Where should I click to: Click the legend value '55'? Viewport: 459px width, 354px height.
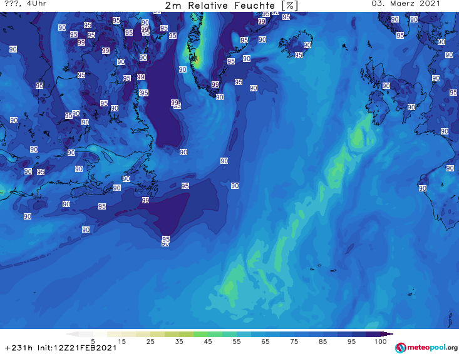coord(237,341)
